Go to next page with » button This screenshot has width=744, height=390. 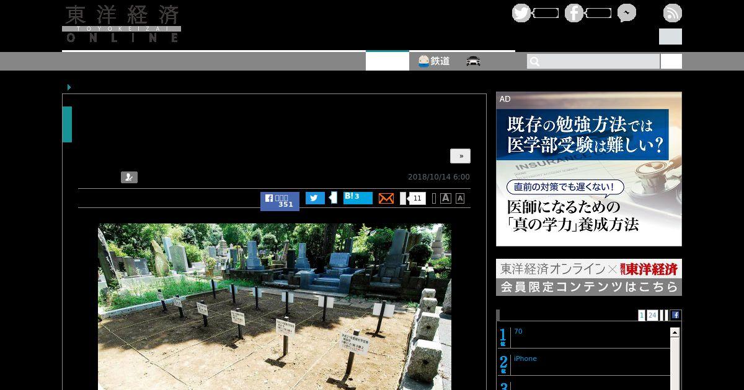point(460,156)
